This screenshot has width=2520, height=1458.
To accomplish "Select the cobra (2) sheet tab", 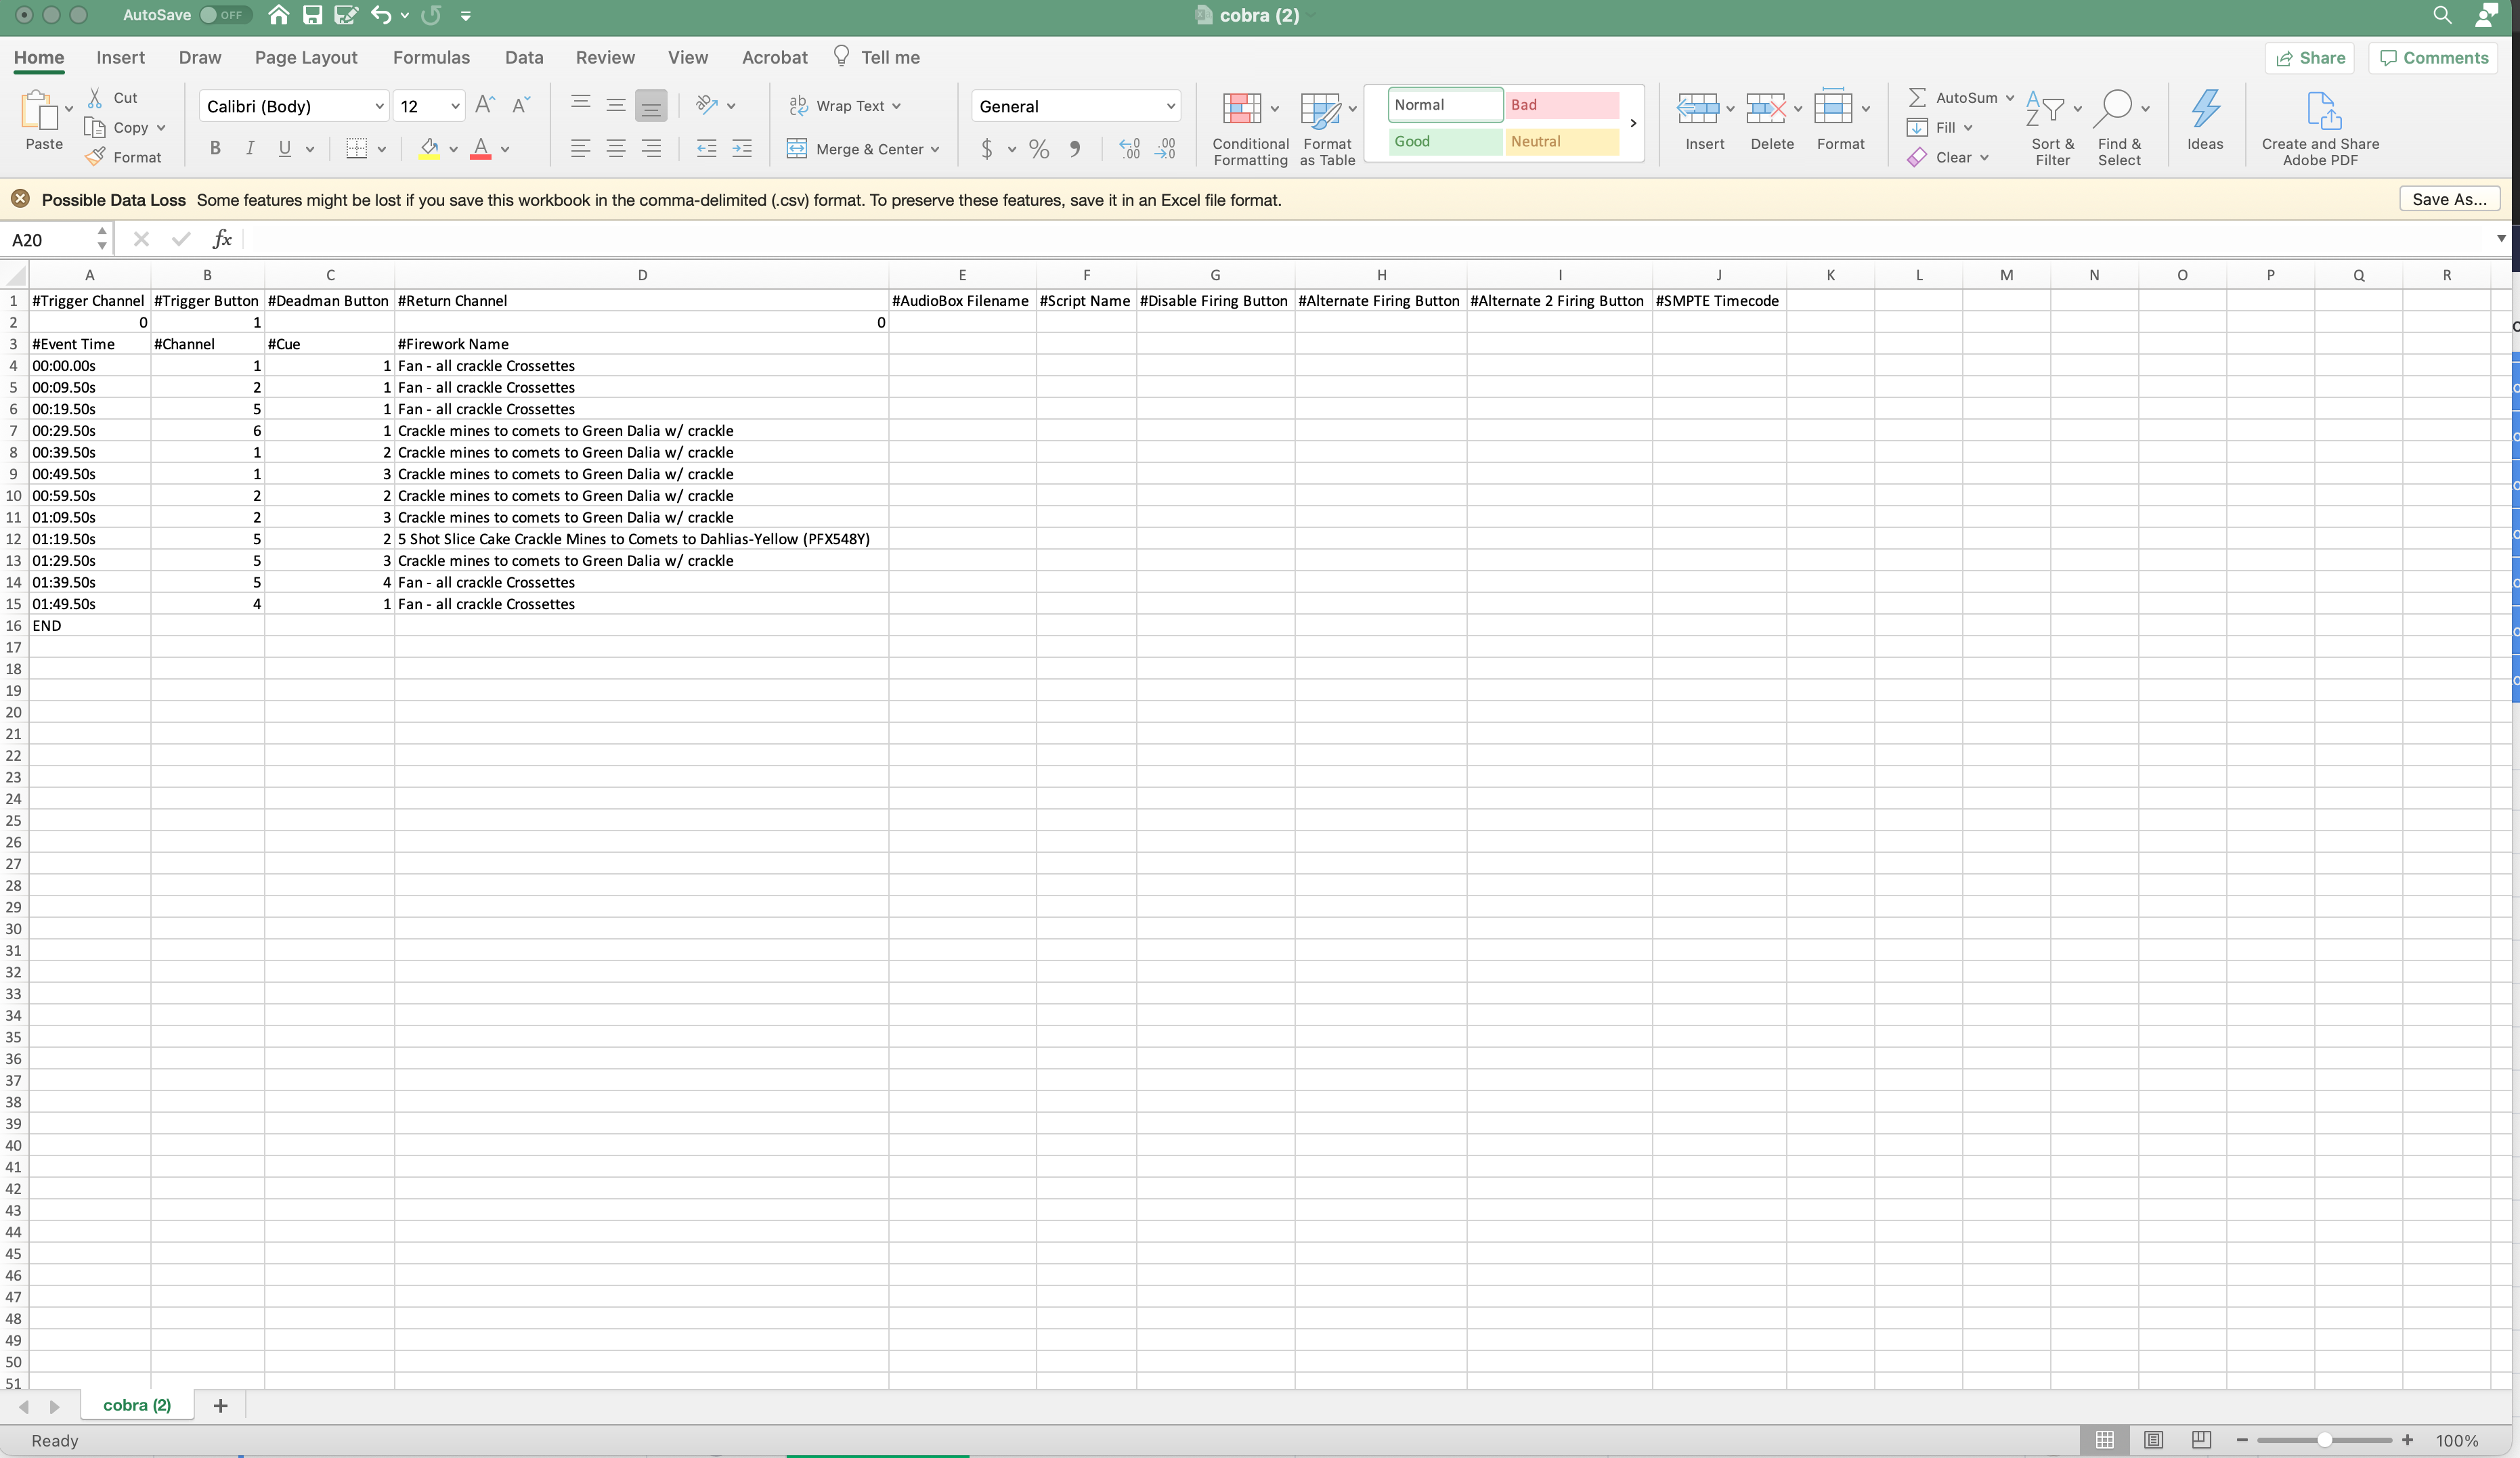I will pyautogui.click(x=137, y=1405).
